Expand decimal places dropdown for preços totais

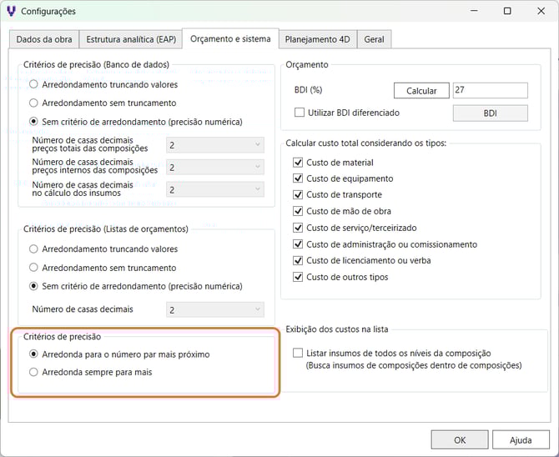[214, 145]
